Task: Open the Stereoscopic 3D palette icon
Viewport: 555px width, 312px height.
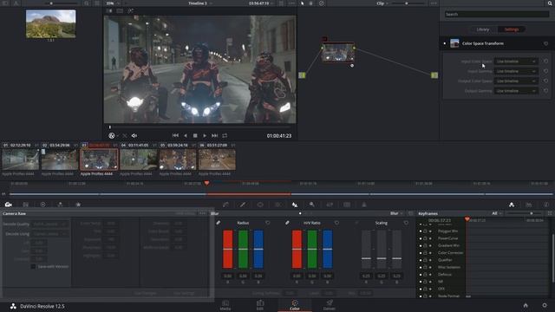Action: point(347,205)
